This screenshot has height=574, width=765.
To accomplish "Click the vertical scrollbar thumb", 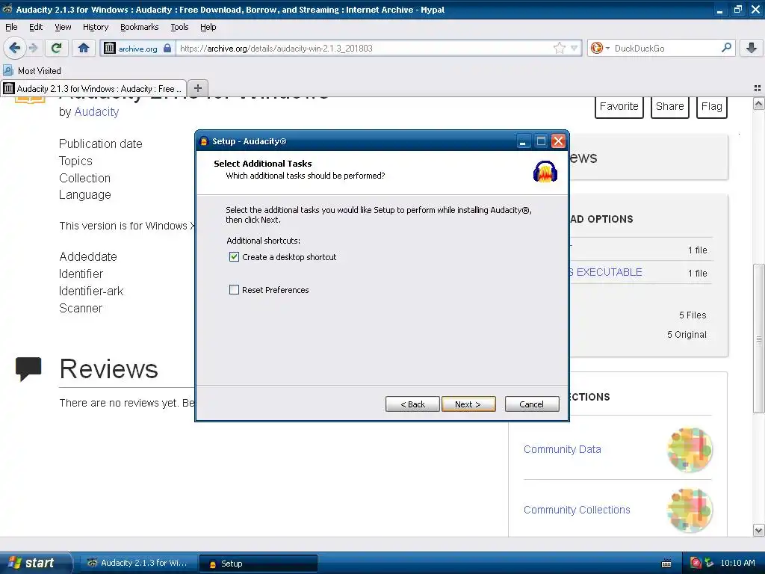I will [x=758, y=339].
